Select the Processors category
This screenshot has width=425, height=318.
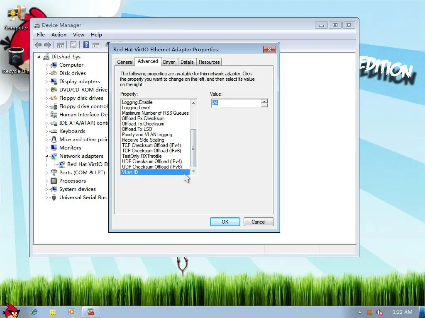[72, 181]
